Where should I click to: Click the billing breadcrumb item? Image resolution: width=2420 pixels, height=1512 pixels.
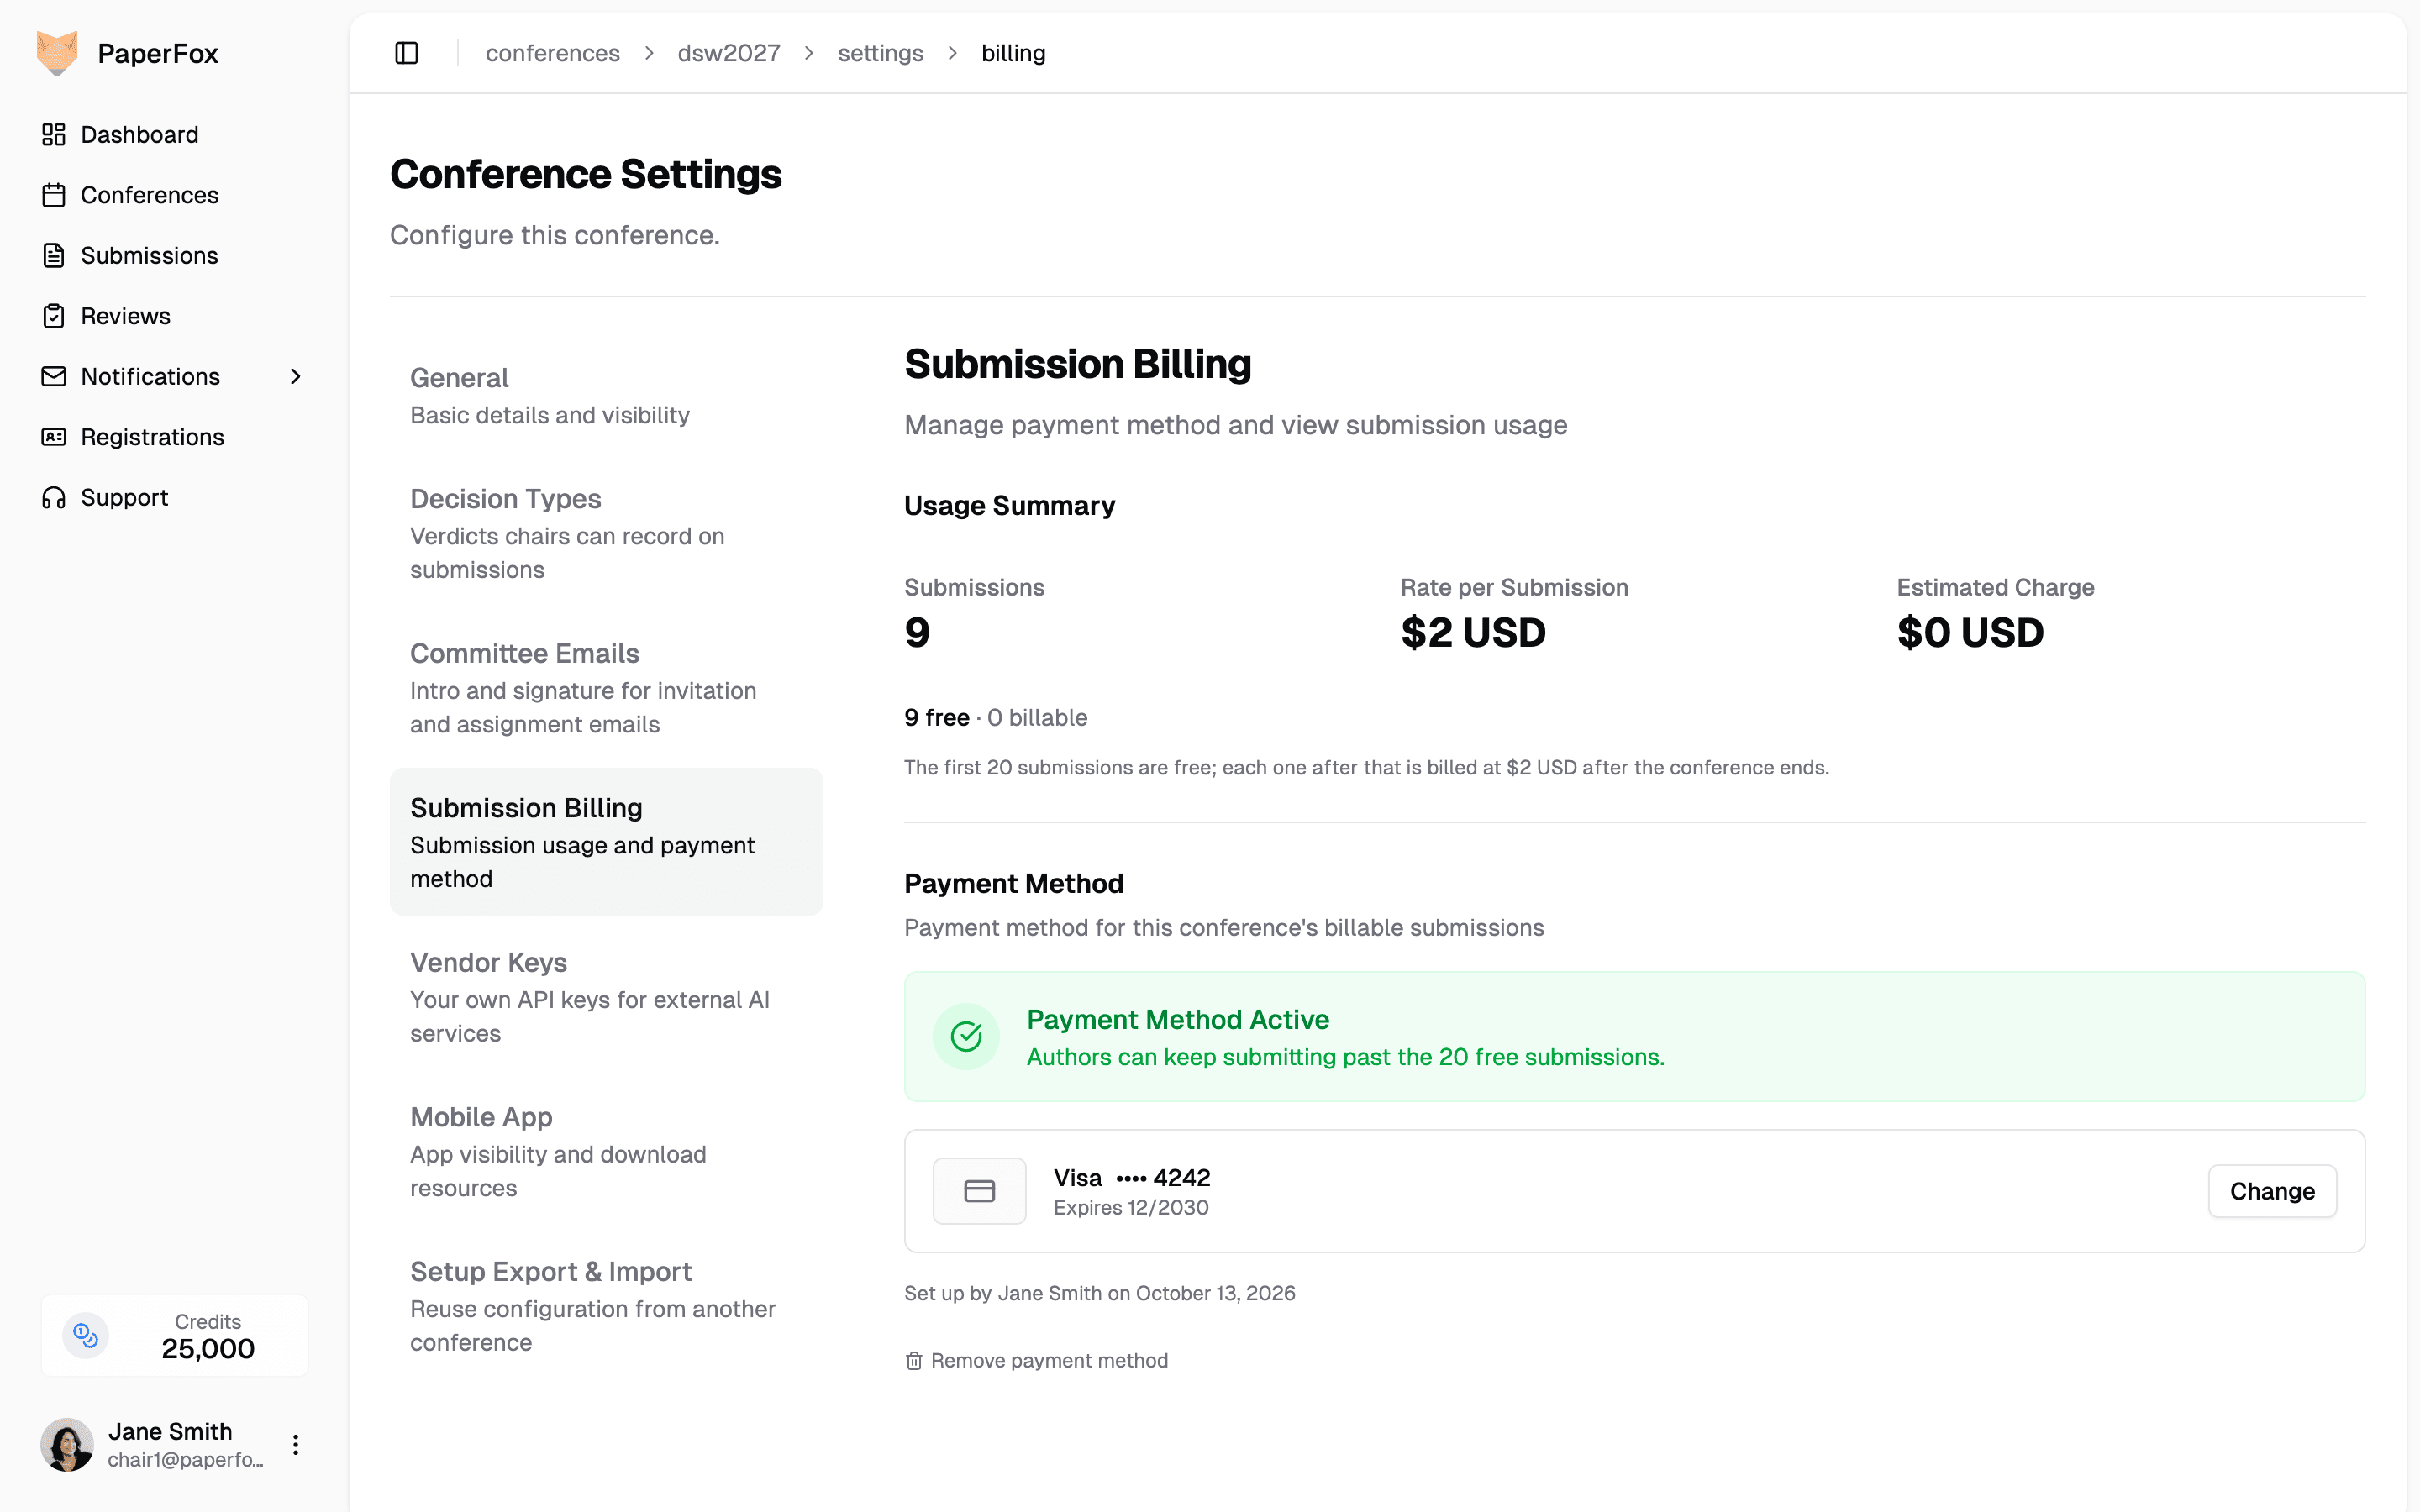tap(1013, 53)
